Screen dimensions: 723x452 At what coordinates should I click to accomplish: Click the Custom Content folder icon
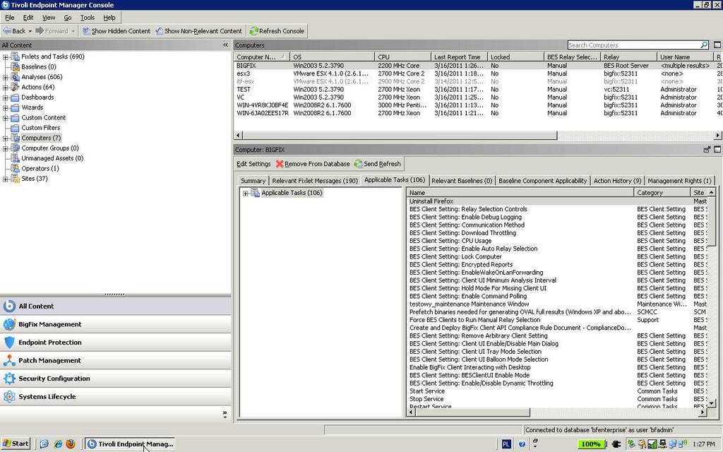15,118
